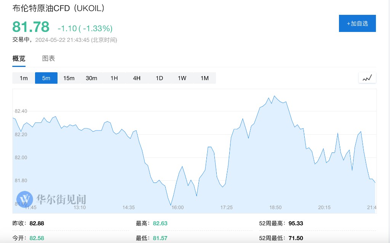Switch to the 图表 tab
This screenshot has height=243, width=390.
pyautogui.click(x=48, y=59)
